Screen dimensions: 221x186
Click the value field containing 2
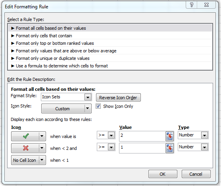[x=142, y=136]
